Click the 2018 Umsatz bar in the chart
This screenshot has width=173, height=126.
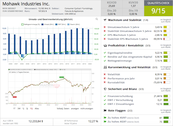tap(77, 41)
